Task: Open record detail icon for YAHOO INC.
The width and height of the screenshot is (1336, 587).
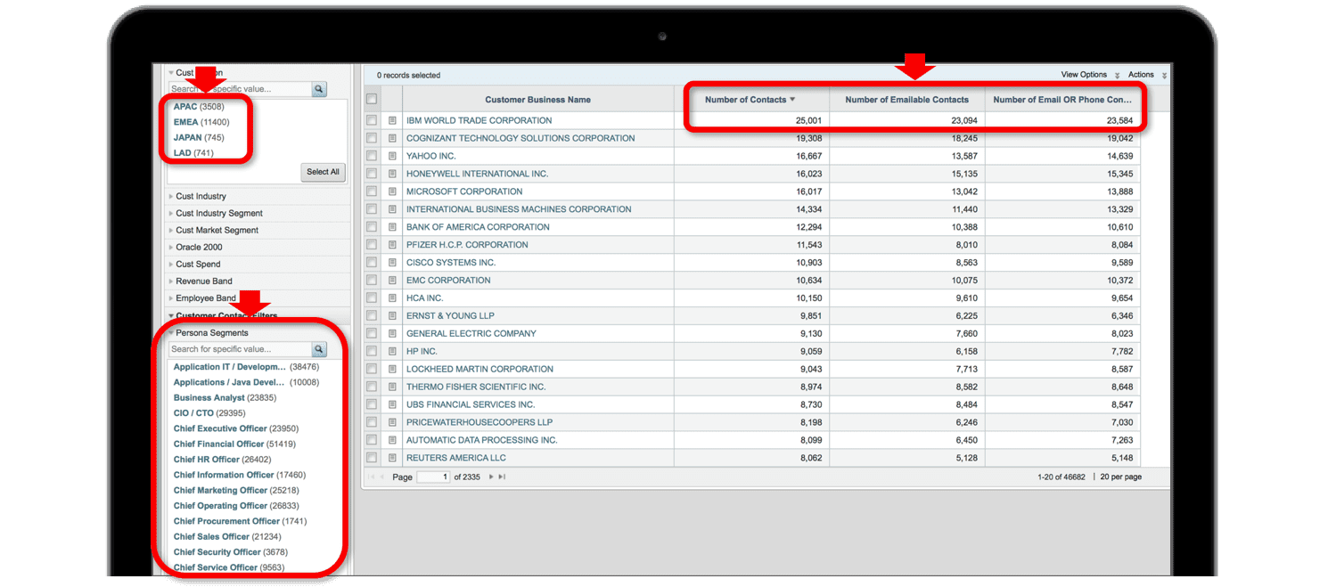Action: 392,156
